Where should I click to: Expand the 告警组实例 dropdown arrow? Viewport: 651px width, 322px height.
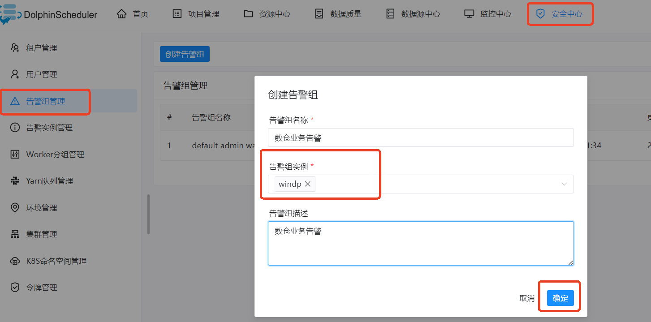564,184
